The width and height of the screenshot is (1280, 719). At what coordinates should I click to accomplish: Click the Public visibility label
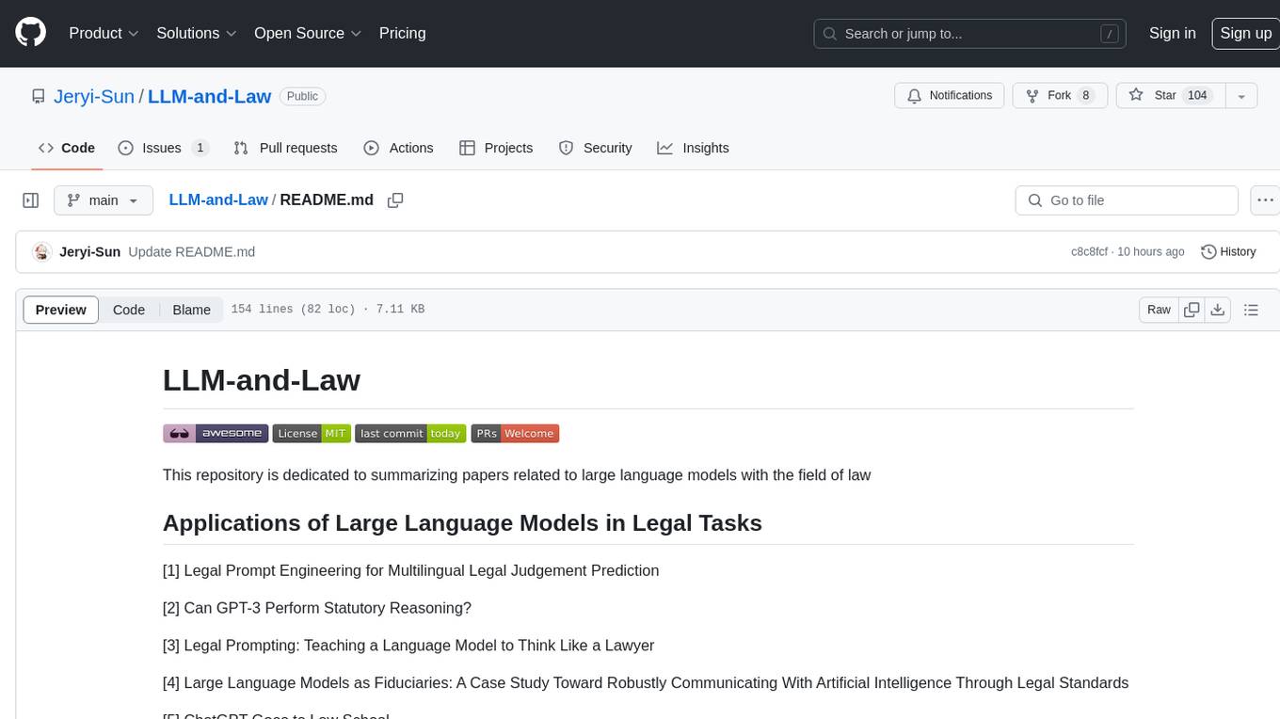tap(302, 96)
